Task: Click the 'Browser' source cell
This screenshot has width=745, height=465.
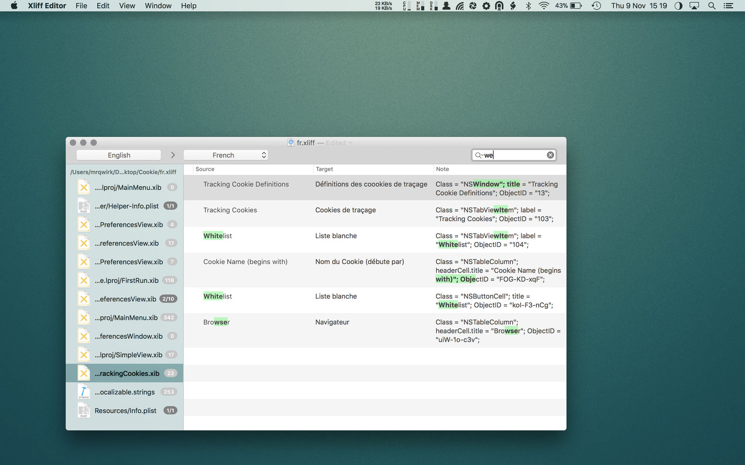Action: click(217, 322)
